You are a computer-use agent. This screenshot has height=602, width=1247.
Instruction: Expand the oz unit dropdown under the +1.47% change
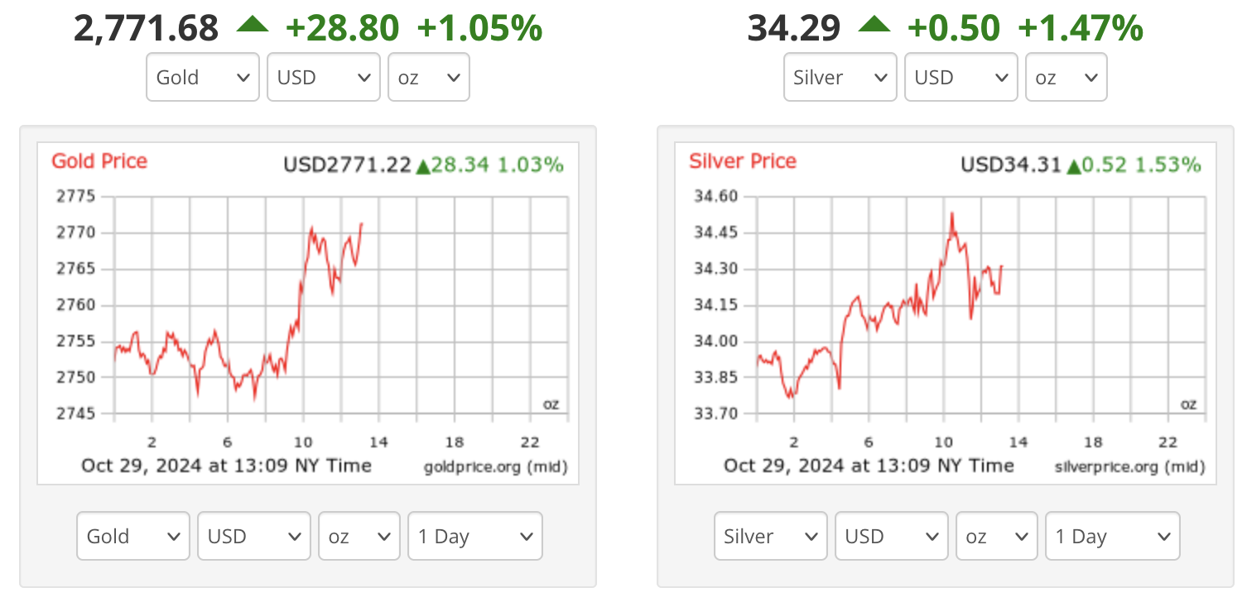coord(1066,78)
